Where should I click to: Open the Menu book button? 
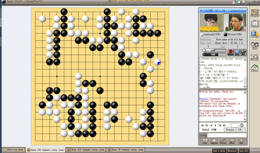(x=232, y=141)
